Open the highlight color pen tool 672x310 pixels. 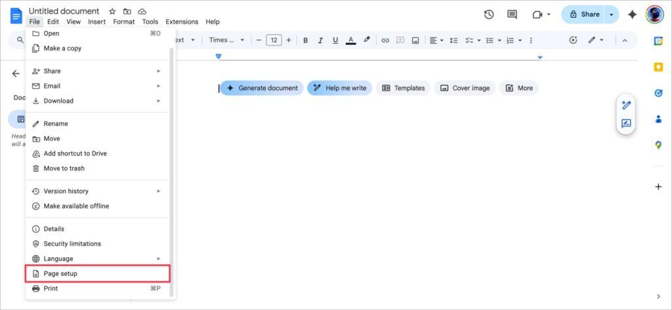coord(366,40)
